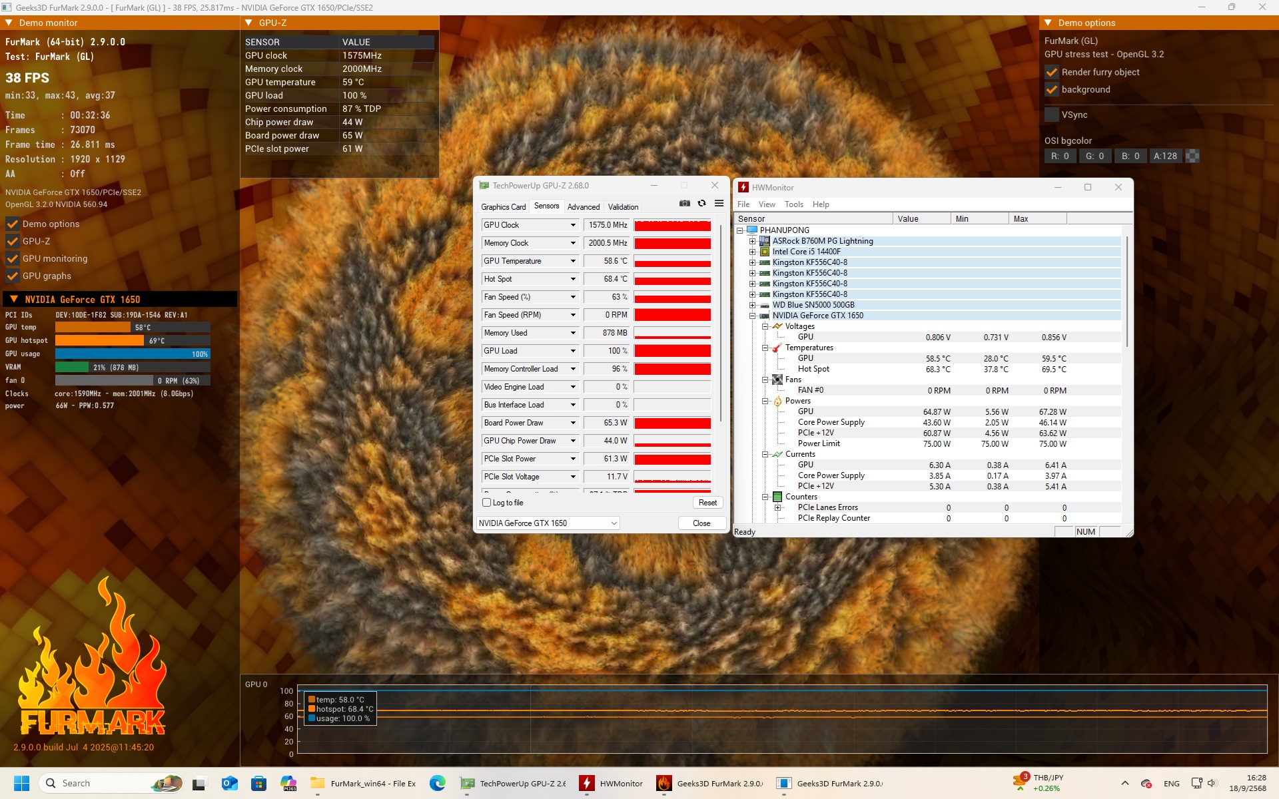
Task: Open the Tools menu in HWMonitor
Action: click(793, 204)
